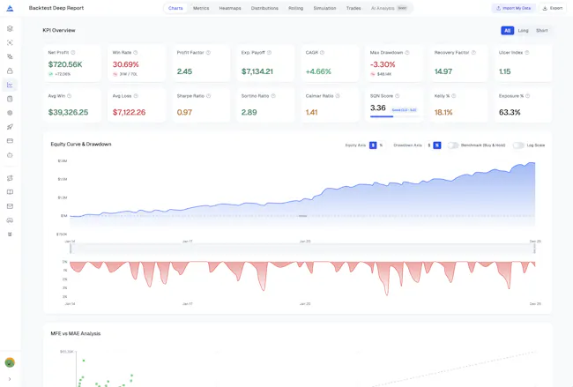
Task: Click the info icon next to CAGR
Action: tap(323, 53)
